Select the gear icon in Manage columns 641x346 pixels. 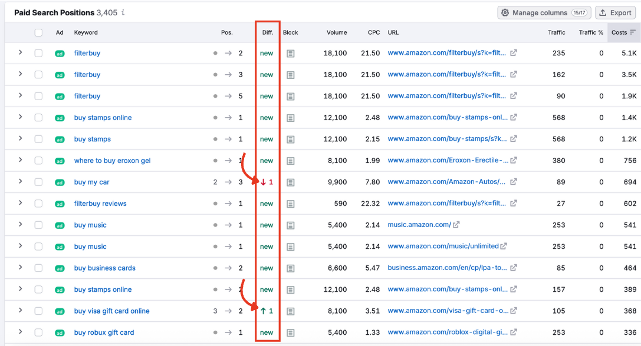506,12
